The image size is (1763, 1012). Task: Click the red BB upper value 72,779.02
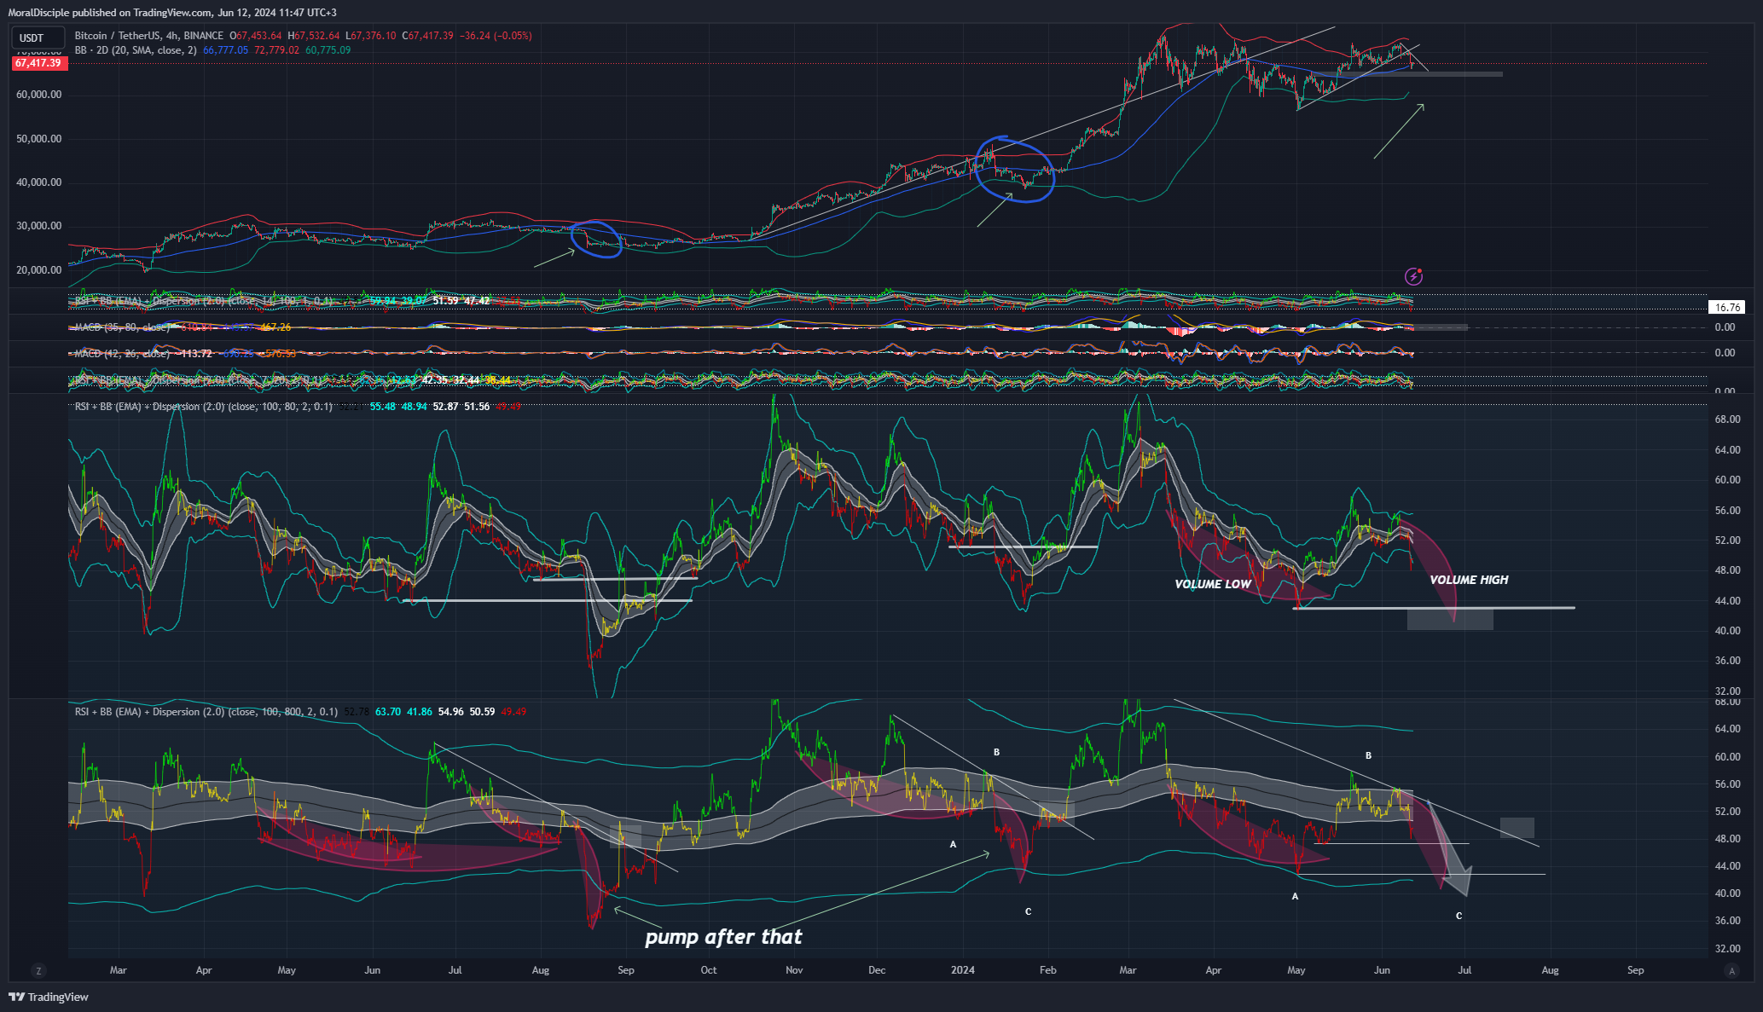click(276, 50)
